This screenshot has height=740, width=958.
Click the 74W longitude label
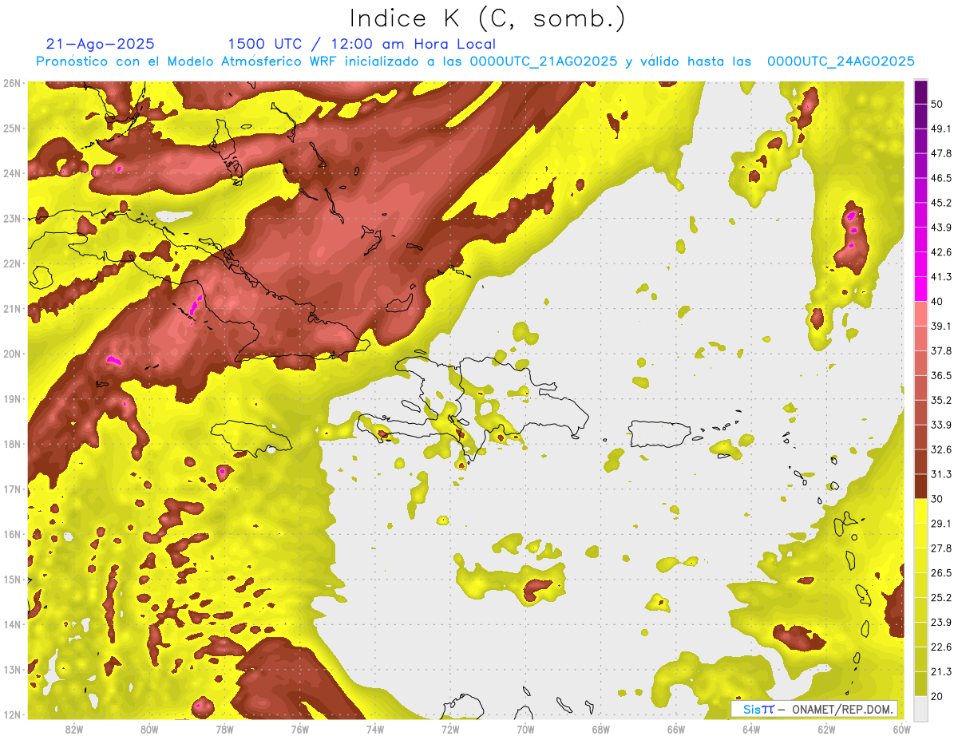coord(374,730)
